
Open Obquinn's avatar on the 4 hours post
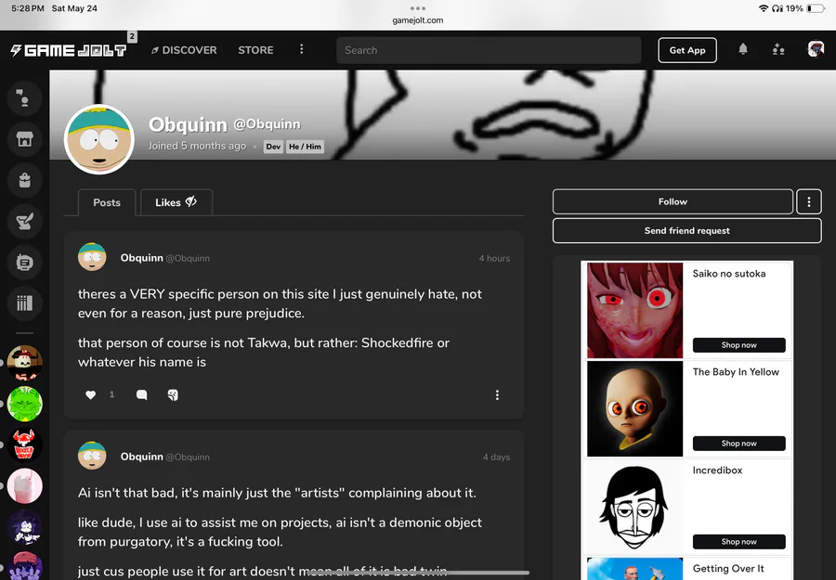point(92,257)
